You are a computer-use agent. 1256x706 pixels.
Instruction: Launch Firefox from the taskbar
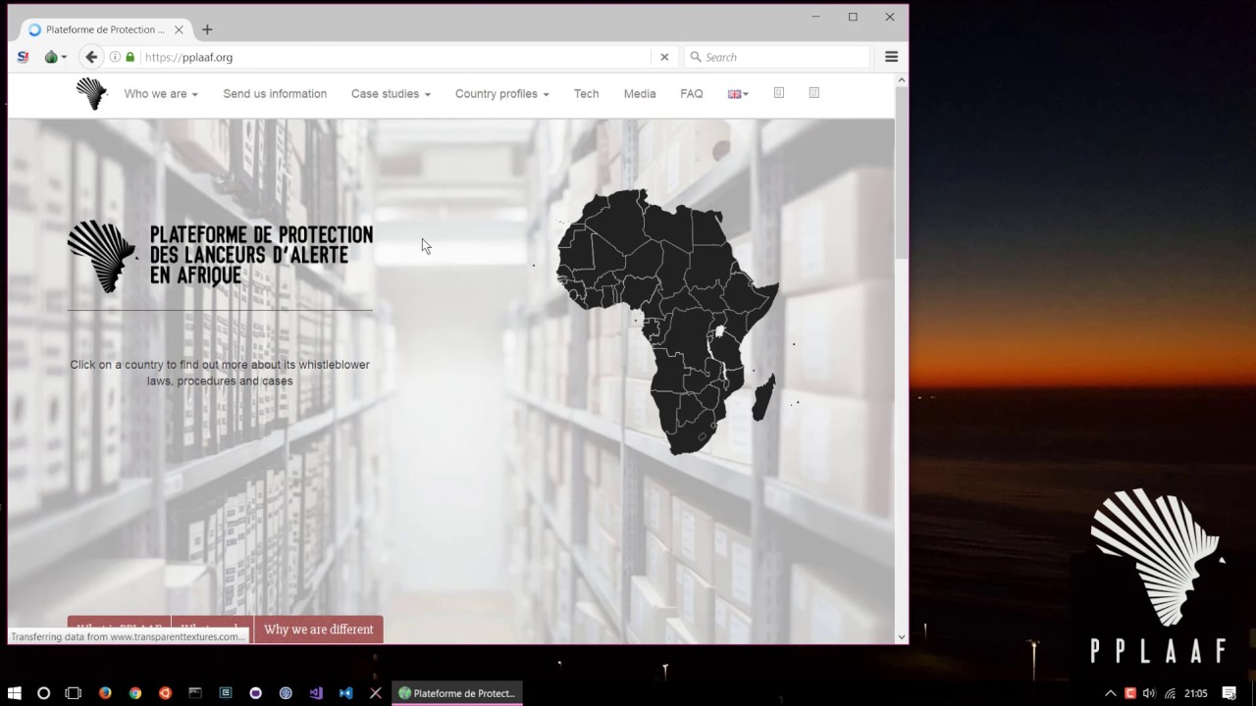[x=105, y=693]
